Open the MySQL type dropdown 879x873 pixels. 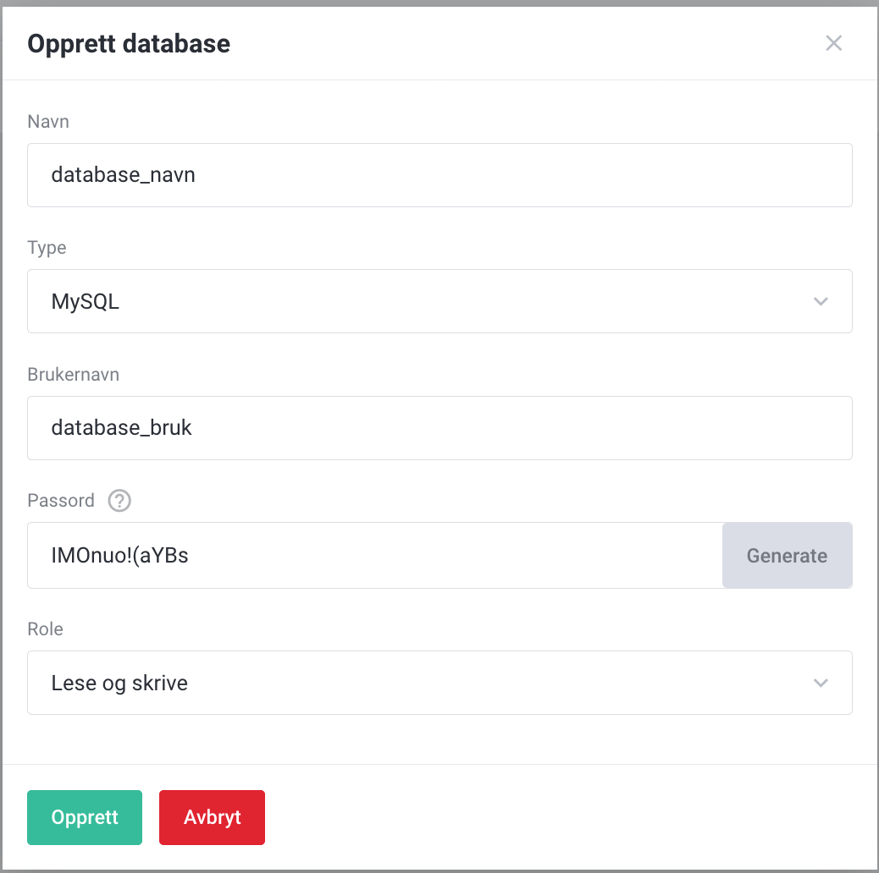pos(423,301)
